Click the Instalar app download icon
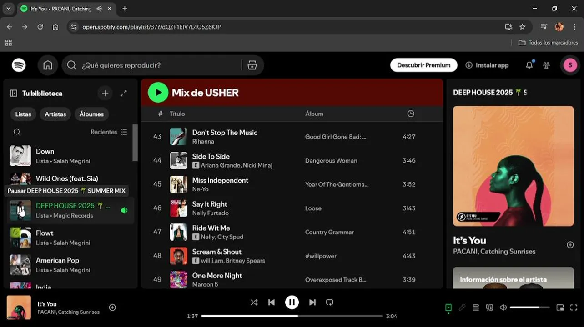Image resolution: width=584 pixels, height=327 pixels. 469,65
